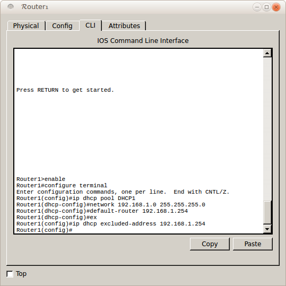Click the 'Router1#configure terminal' line
This screenshot has height=286, width=286.
[62, 185]
